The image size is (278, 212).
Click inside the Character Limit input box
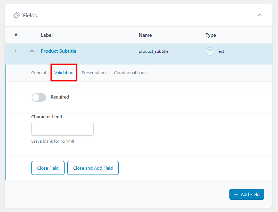[x=62, y=129]
